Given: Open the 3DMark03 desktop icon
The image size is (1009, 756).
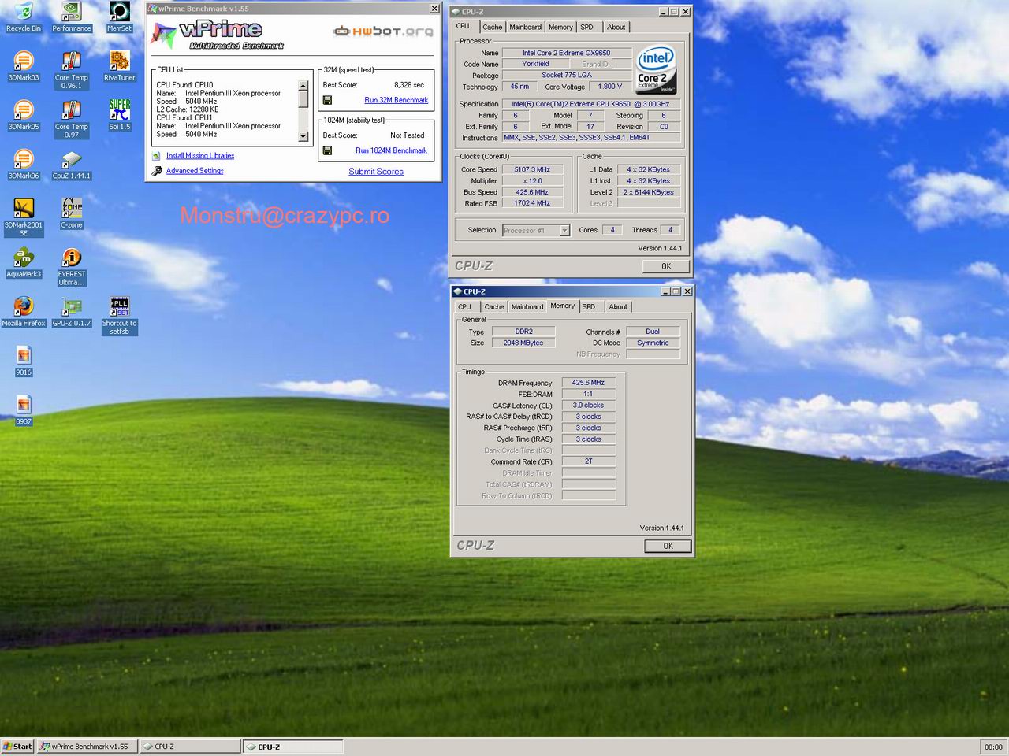Looking at the screenshot, I should [x=24, y=67].
